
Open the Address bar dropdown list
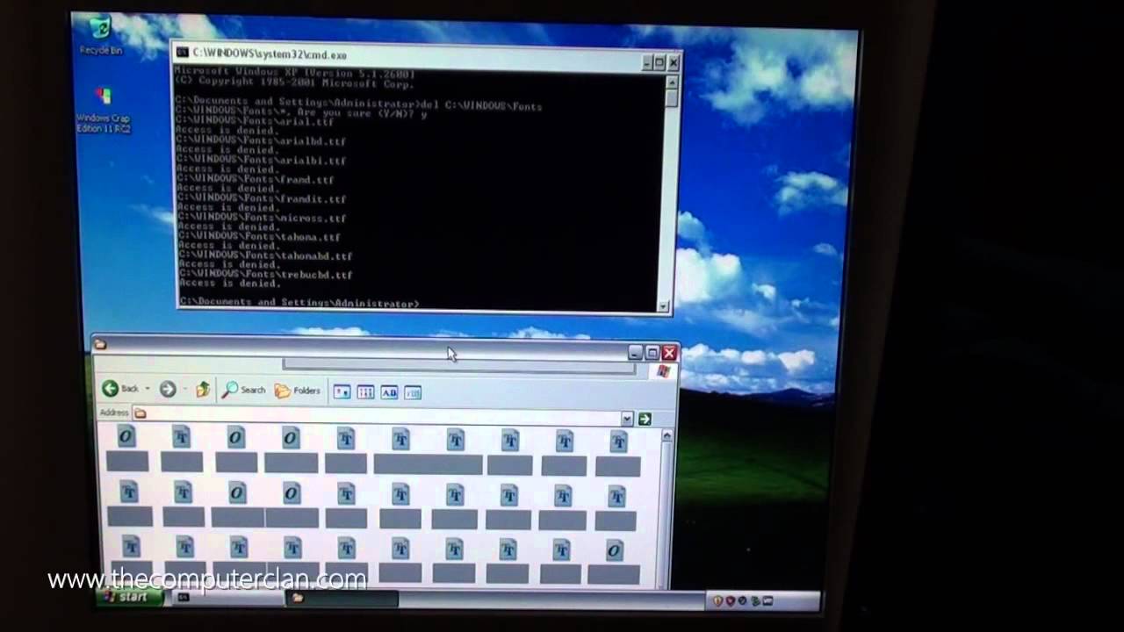click(x=627, y=419)
